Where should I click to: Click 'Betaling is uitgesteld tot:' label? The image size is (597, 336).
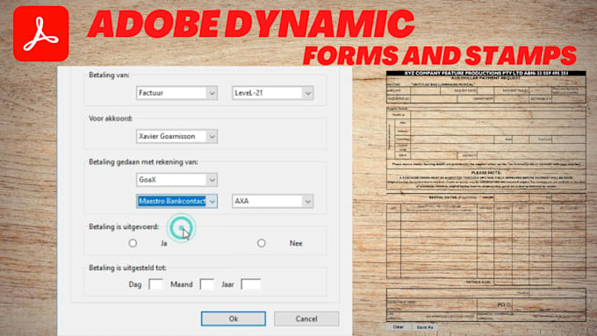[x=127, y=268]
